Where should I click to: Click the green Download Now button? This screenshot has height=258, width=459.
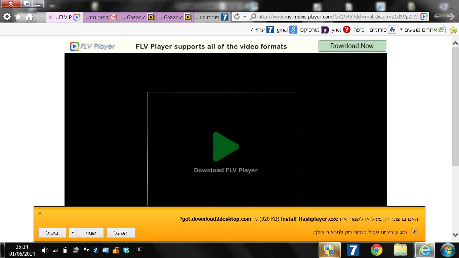(352, 46)
